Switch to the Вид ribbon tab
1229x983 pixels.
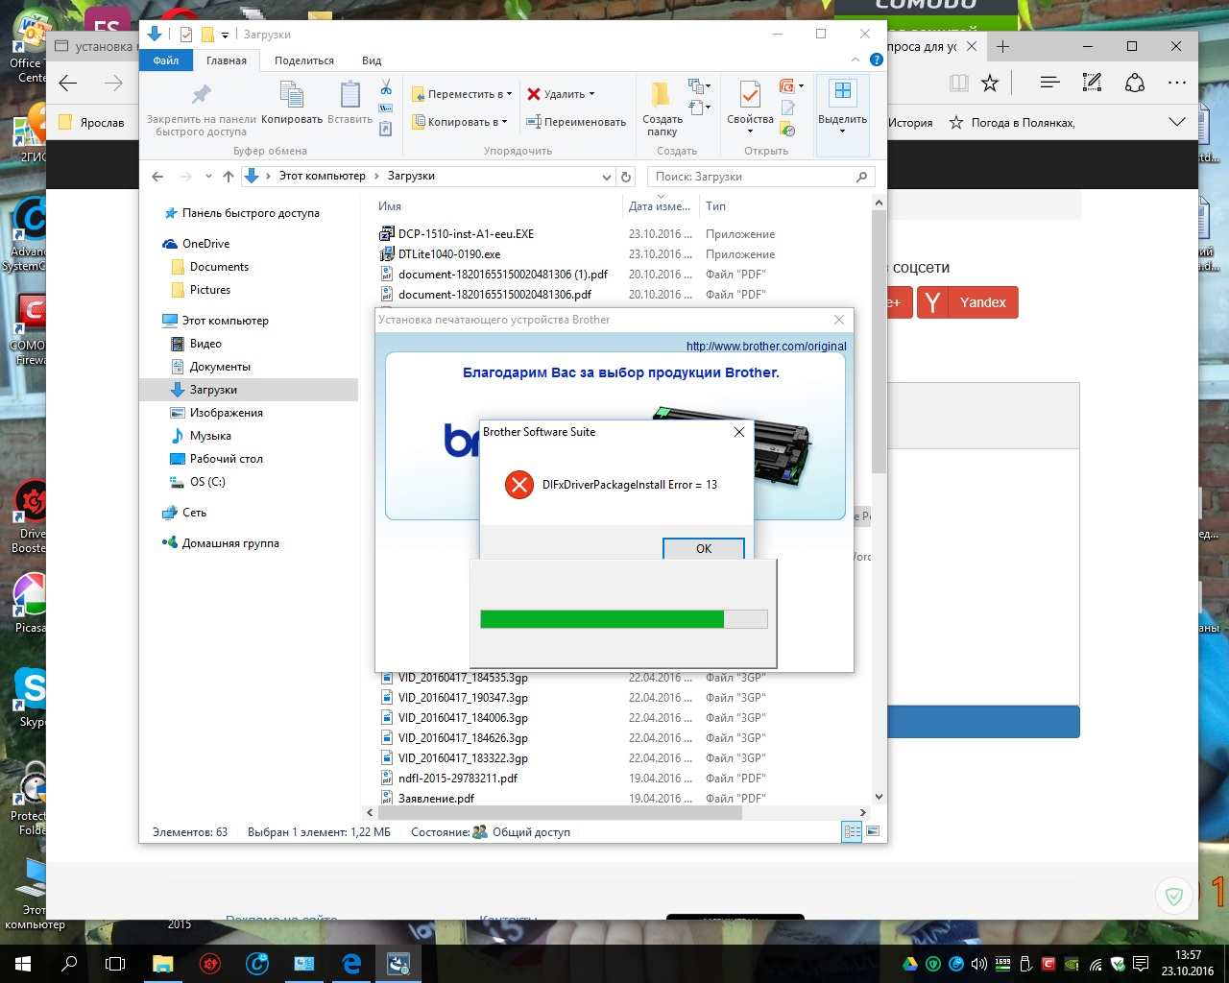[372, 60]
